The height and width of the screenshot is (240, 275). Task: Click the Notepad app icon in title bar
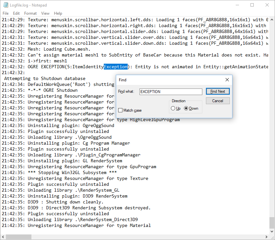pyautogui.click(x=6, y=5)
